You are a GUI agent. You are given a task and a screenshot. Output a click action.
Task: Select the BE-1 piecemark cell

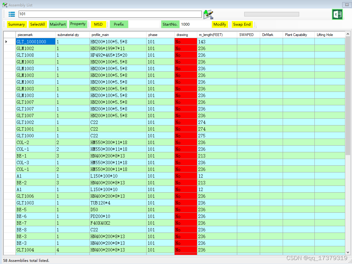pos(35,156)
